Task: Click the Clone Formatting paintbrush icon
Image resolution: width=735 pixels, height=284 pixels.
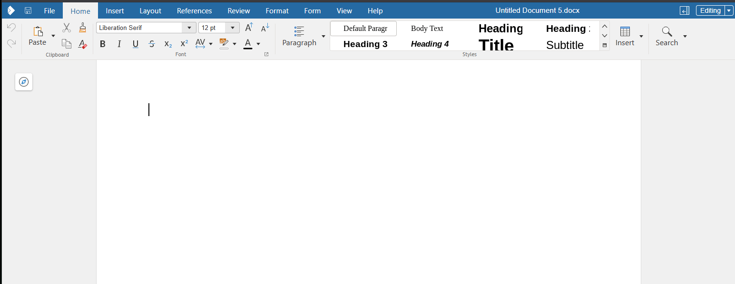Action: (82, 28)
